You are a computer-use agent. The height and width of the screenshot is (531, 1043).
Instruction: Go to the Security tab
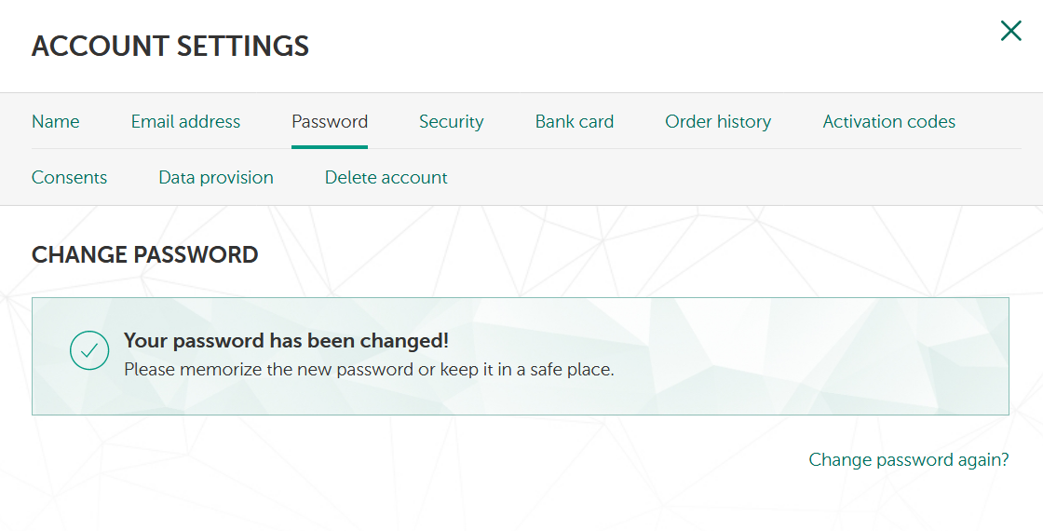pyautogui.click(x=451, y=122)
